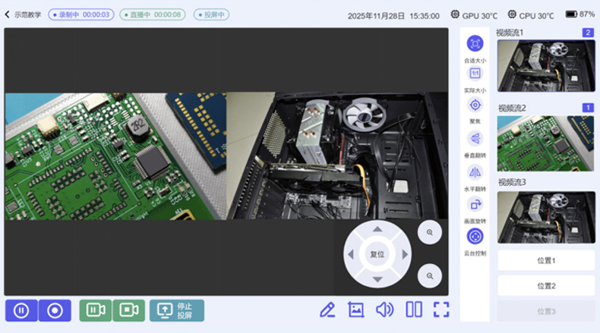
Task: Switch to split-screen layout icon
Action: (x=414, y=309)
